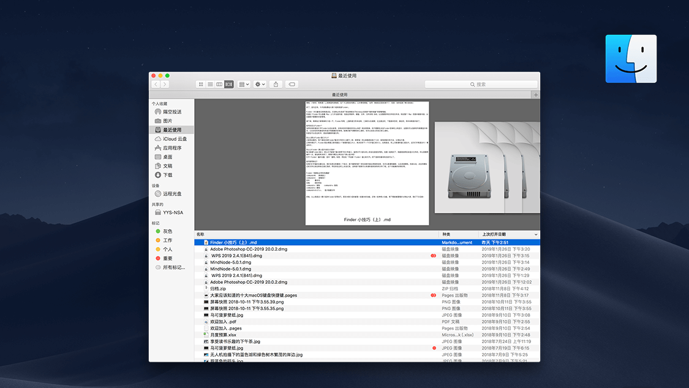Add a new tab with plus button
The image size is (689, 388).
click(536, 95)
